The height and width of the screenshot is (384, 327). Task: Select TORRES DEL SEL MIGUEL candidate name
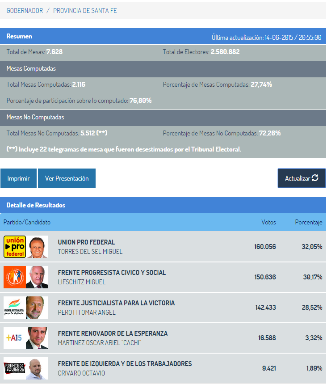[90, 252]
